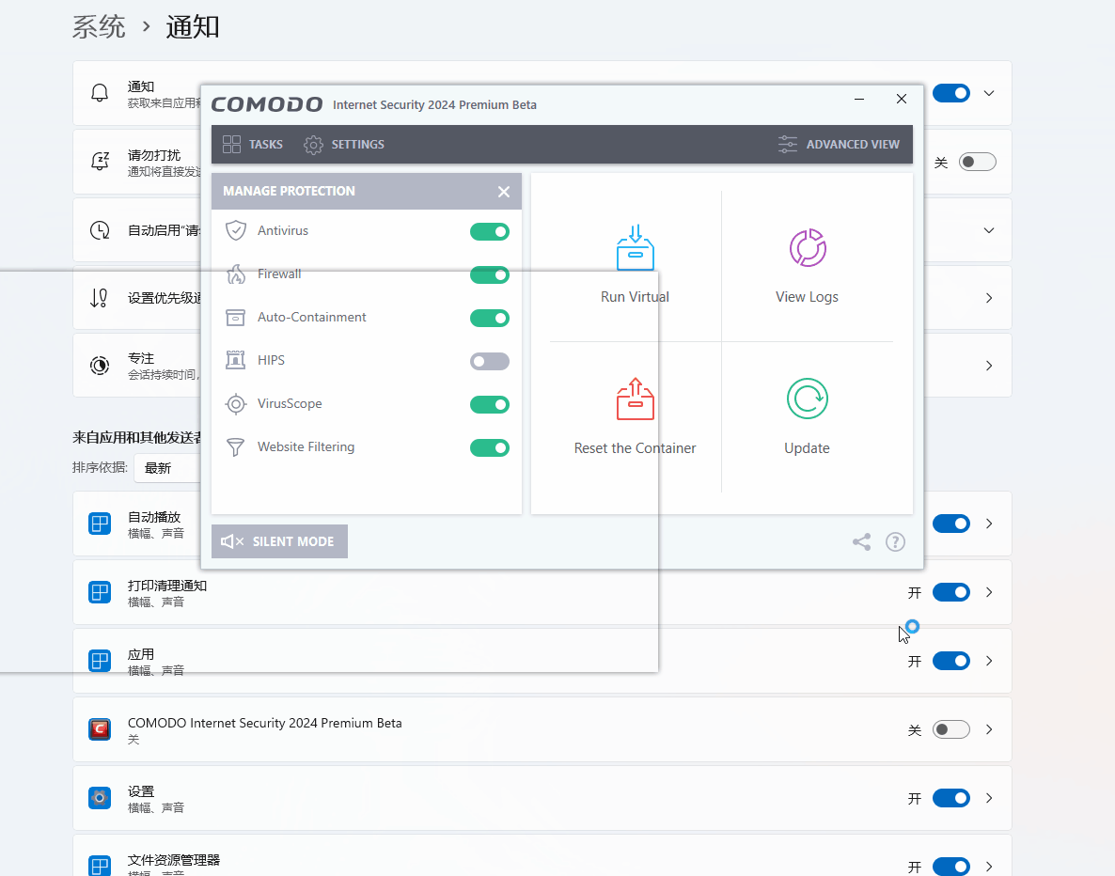
Task: Open the help question mark icon
Action: click(x=895, y=541)
